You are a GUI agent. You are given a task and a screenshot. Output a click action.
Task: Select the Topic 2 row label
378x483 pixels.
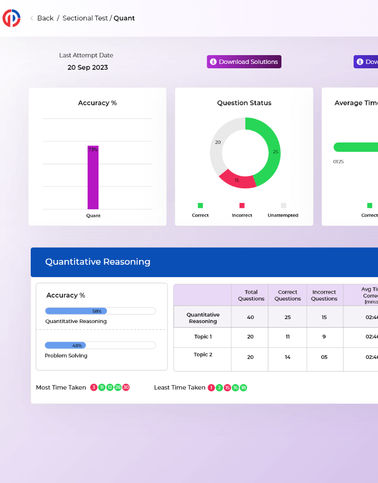click(x=203, y=355)
